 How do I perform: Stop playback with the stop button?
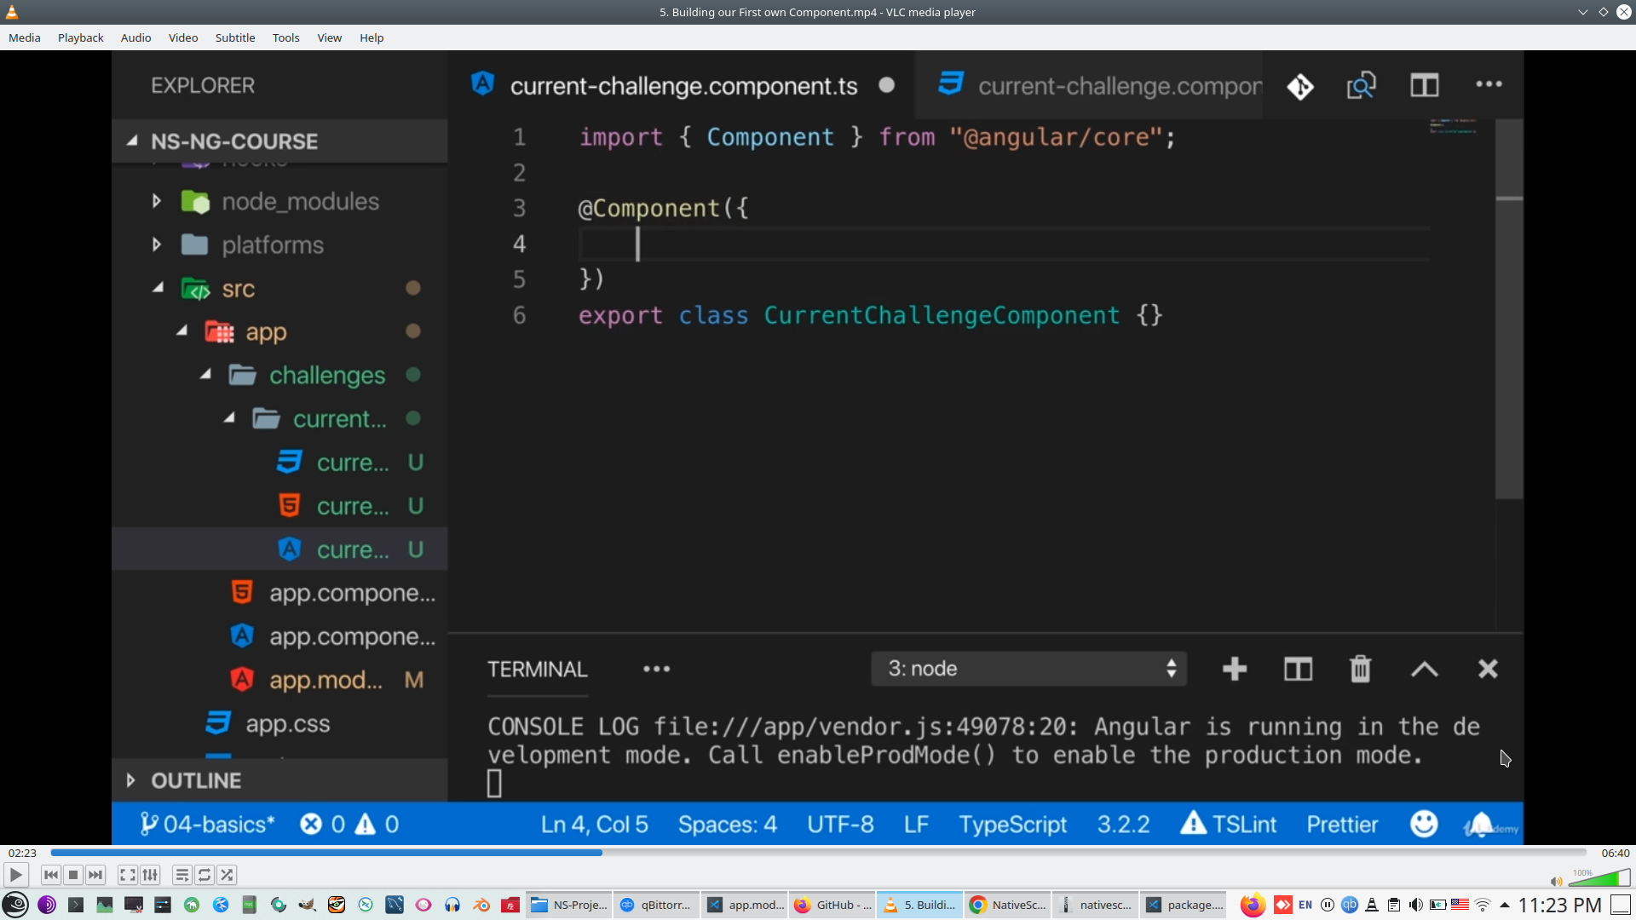73,875
